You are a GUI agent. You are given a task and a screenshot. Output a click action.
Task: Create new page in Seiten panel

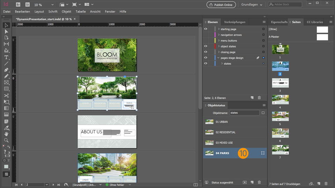pos(318,183)
